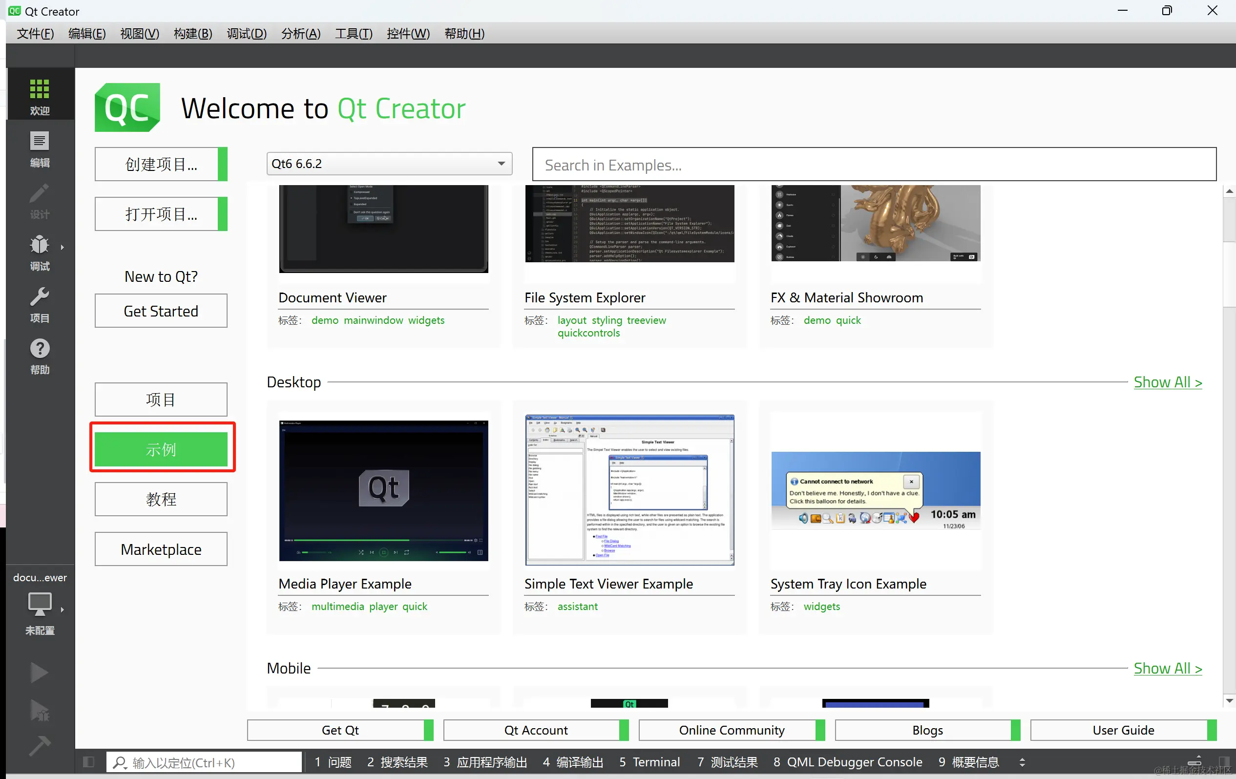Click the Build hammer icon
Screen dimensions: 1236x779
coord(40,746)
